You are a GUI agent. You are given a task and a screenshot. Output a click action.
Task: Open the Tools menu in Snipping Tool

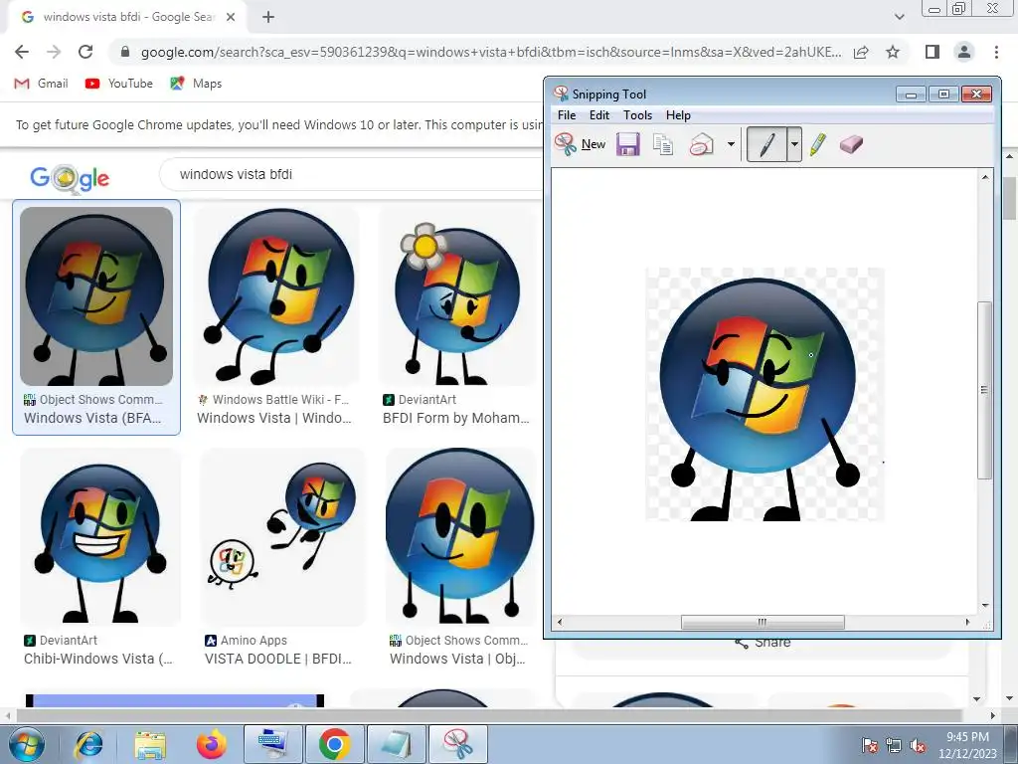pos(637,115)
